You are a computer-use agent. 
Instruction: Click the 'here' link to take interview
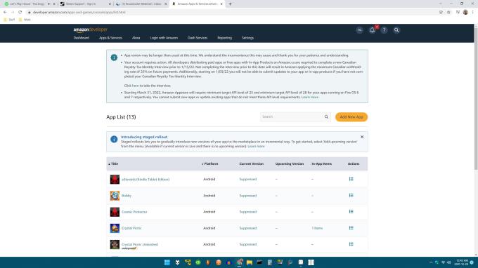[x=136, y=86]
